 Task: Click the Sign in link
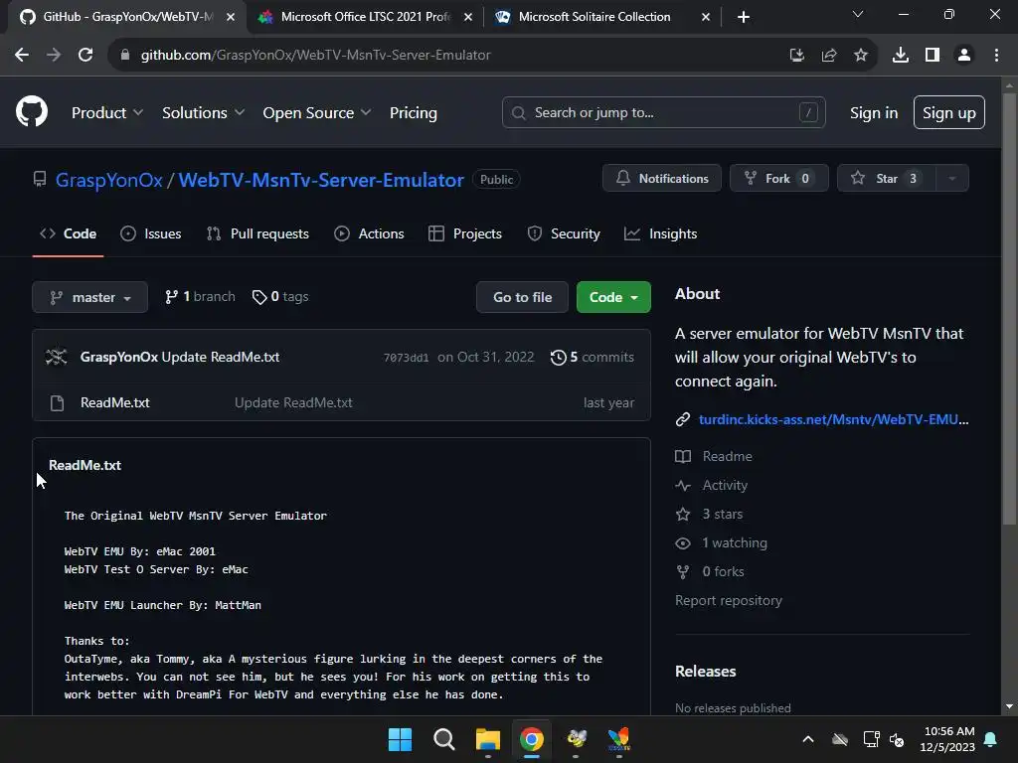coord(874,113)
